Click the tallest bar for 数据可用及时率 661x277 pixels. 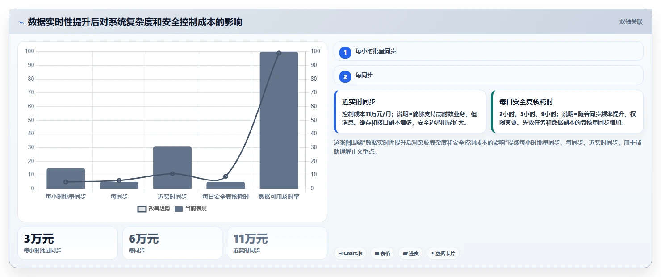tap(279, 120)
